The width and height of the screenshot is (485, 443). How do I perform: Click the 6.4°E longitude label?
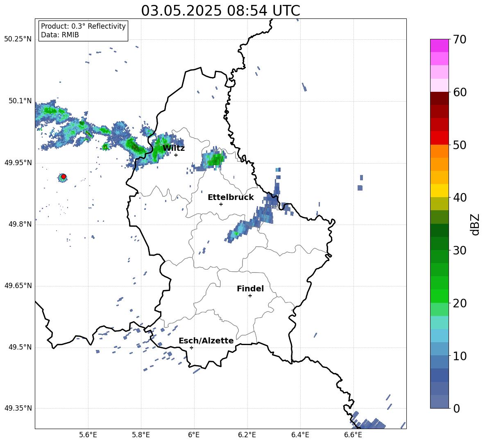tap(300, 435)
